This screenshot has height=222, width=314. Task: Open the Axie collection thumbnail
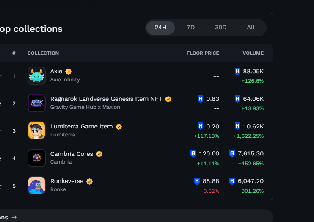(36, 75)
